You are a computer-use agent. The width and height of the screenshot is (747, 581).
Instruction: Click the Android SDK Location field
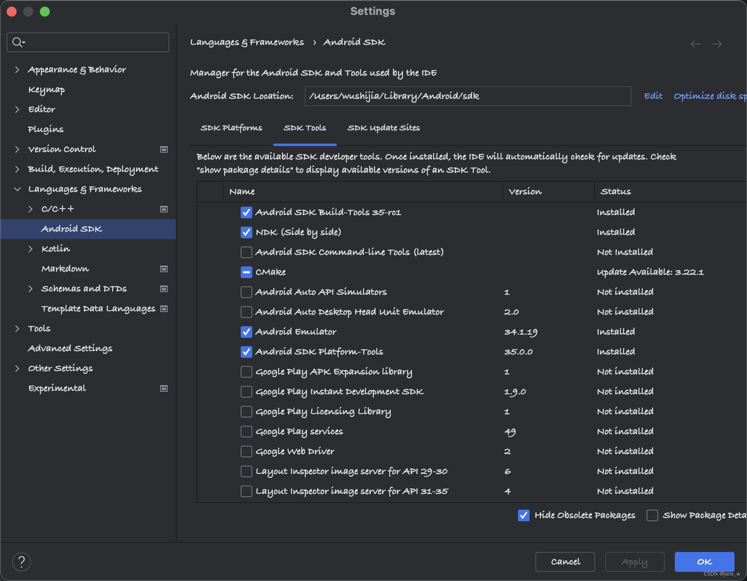tap(468, 96)
